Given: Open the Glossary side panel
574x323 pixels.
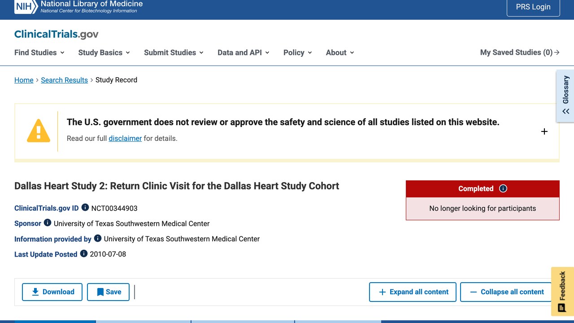Looking at the screenshot, I should [565, 96].
